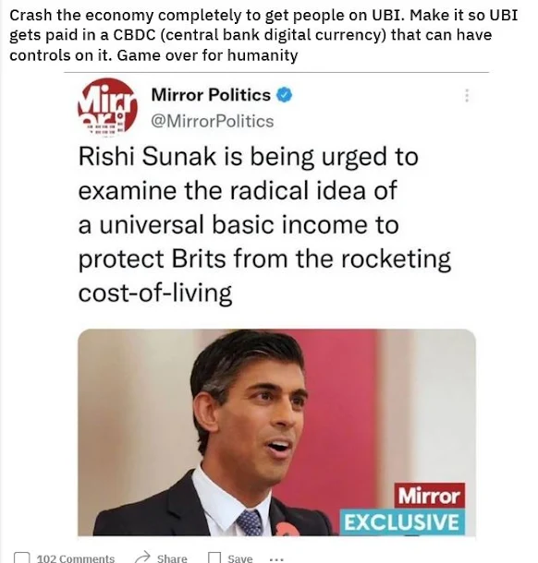Click the Save label text
538x563 pixels.
pyautogui.click(x=239, y=558)
